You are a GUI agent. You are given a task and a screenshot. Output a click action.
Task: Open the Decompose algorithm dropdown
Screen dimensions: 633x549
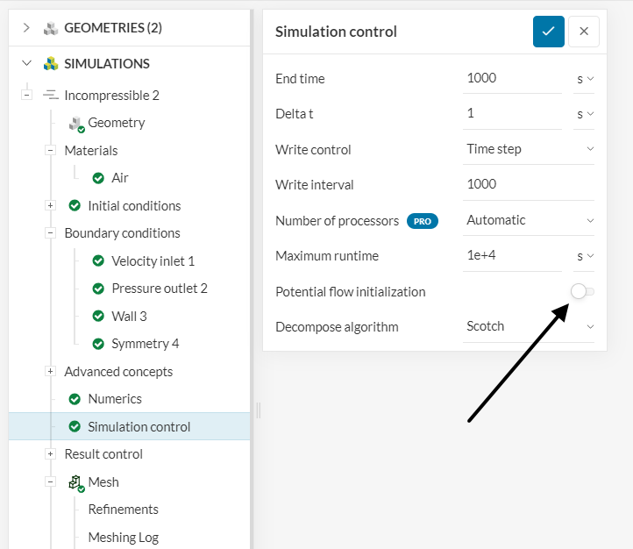529,326
